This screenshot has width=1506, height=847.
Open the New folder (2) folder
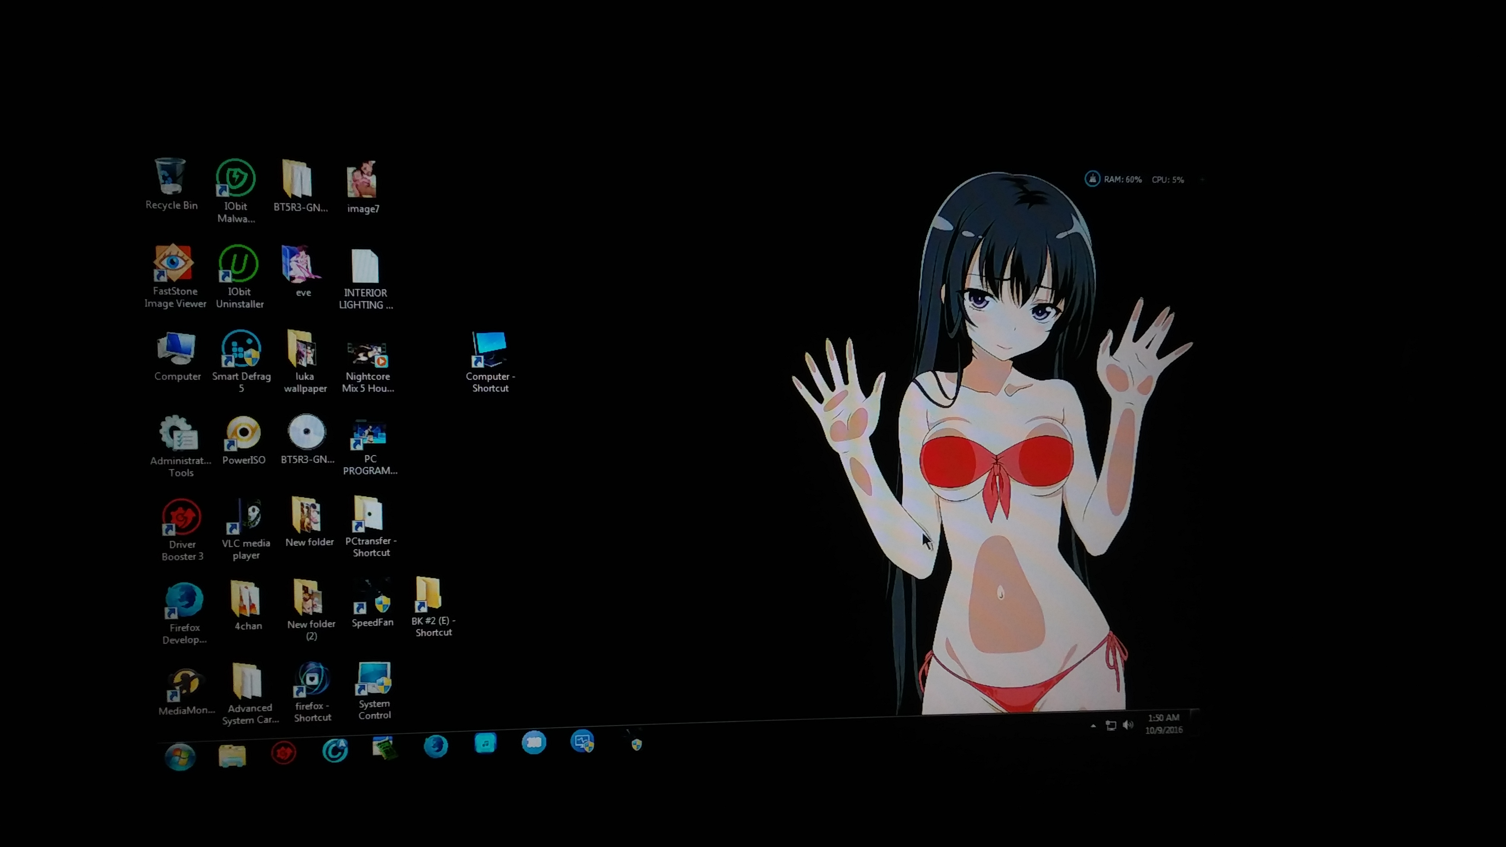[x=309, y=597]
